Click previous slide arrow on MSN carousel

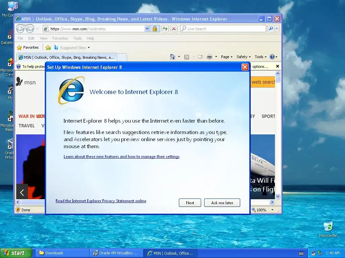pyautogui.click(x=22, y=192)
